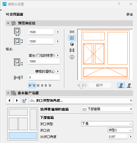
Task: Open the 窗台/门槛到楼层1 anchor options arrow
Action: (58, 55)
